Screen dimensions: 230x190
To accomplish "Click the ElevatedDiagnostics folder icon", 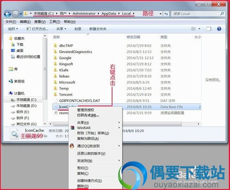I will (56, 52).
